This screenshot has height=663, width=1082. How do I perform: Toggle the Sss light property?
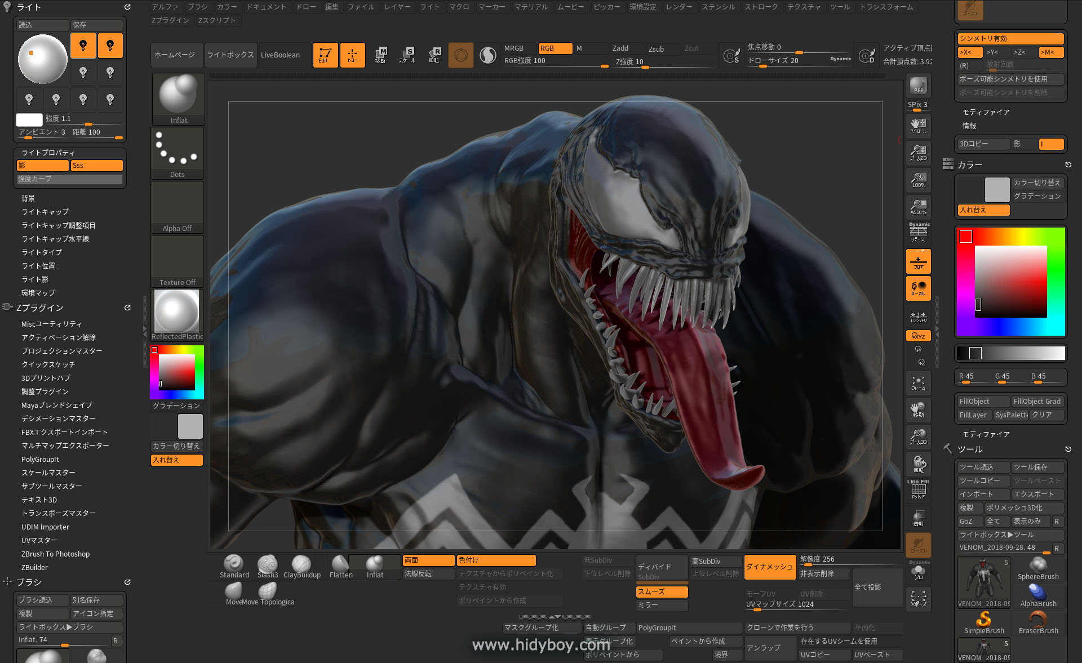pos(97,166)
